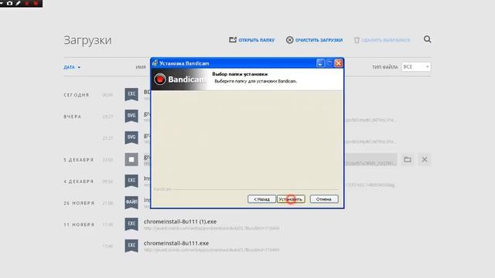Click the URL under chromeinstall-8u111.exe
The width and height of the screenshot is (495, 278).
(211, 250)
